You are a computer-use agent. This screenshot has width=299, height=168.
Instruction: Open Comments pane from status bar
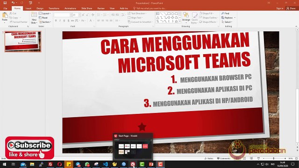[x=223, y=159]
